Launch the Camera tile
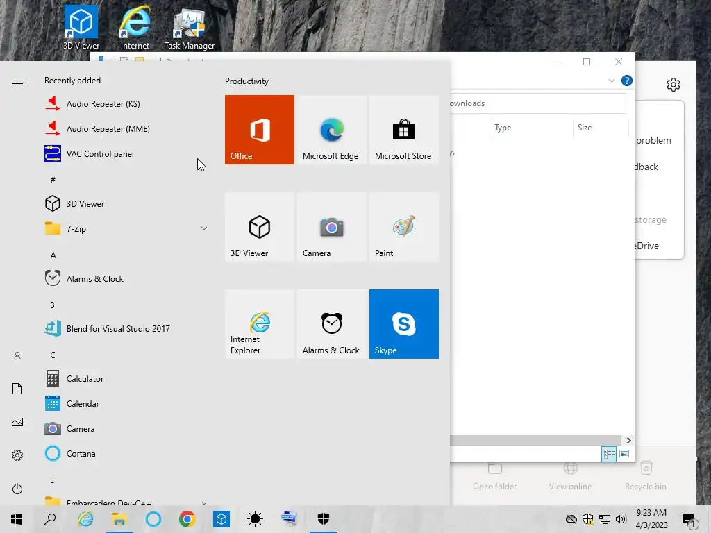 [331, 227]
